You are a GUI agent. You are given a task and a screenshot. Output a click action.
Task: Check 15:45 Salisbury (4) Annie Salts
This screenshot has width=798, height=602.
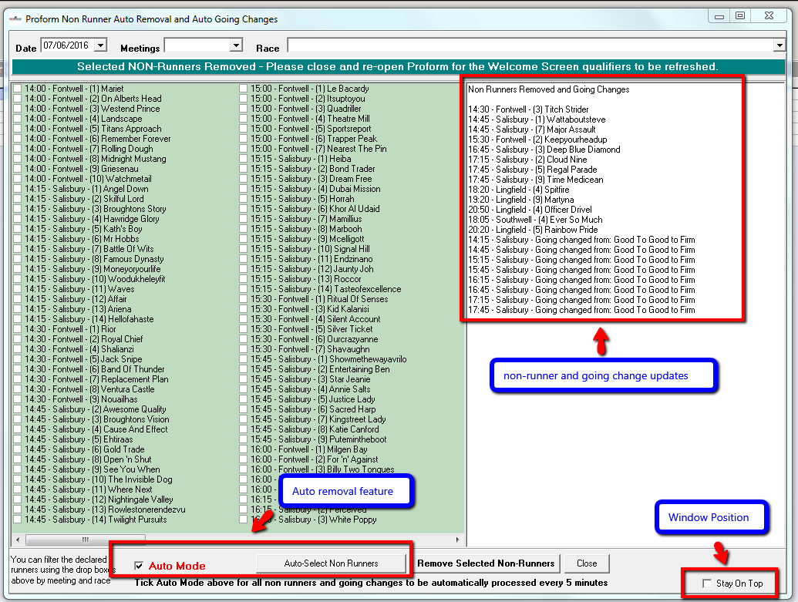point(244,389)
